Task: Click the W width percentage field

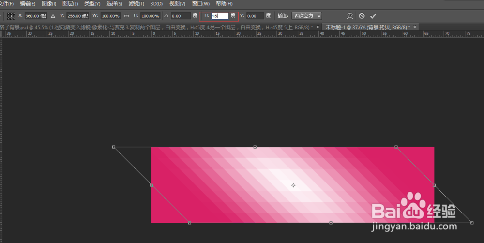Action: pos(110,16)
